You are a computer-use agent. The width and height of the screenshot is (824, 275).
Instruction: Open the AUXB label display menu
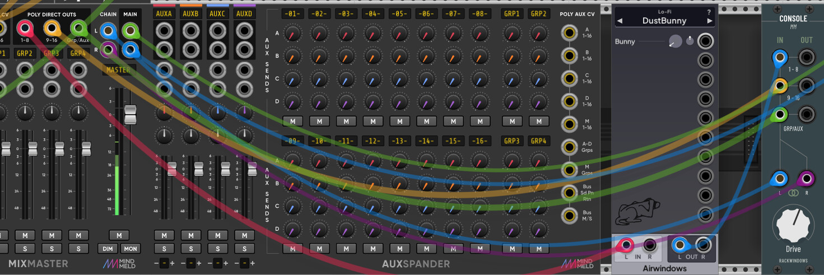point(191,13)
